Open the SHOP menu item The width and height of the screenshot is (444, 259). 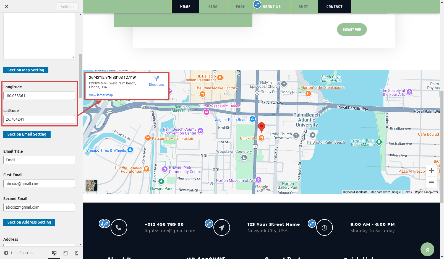point(304,7)
